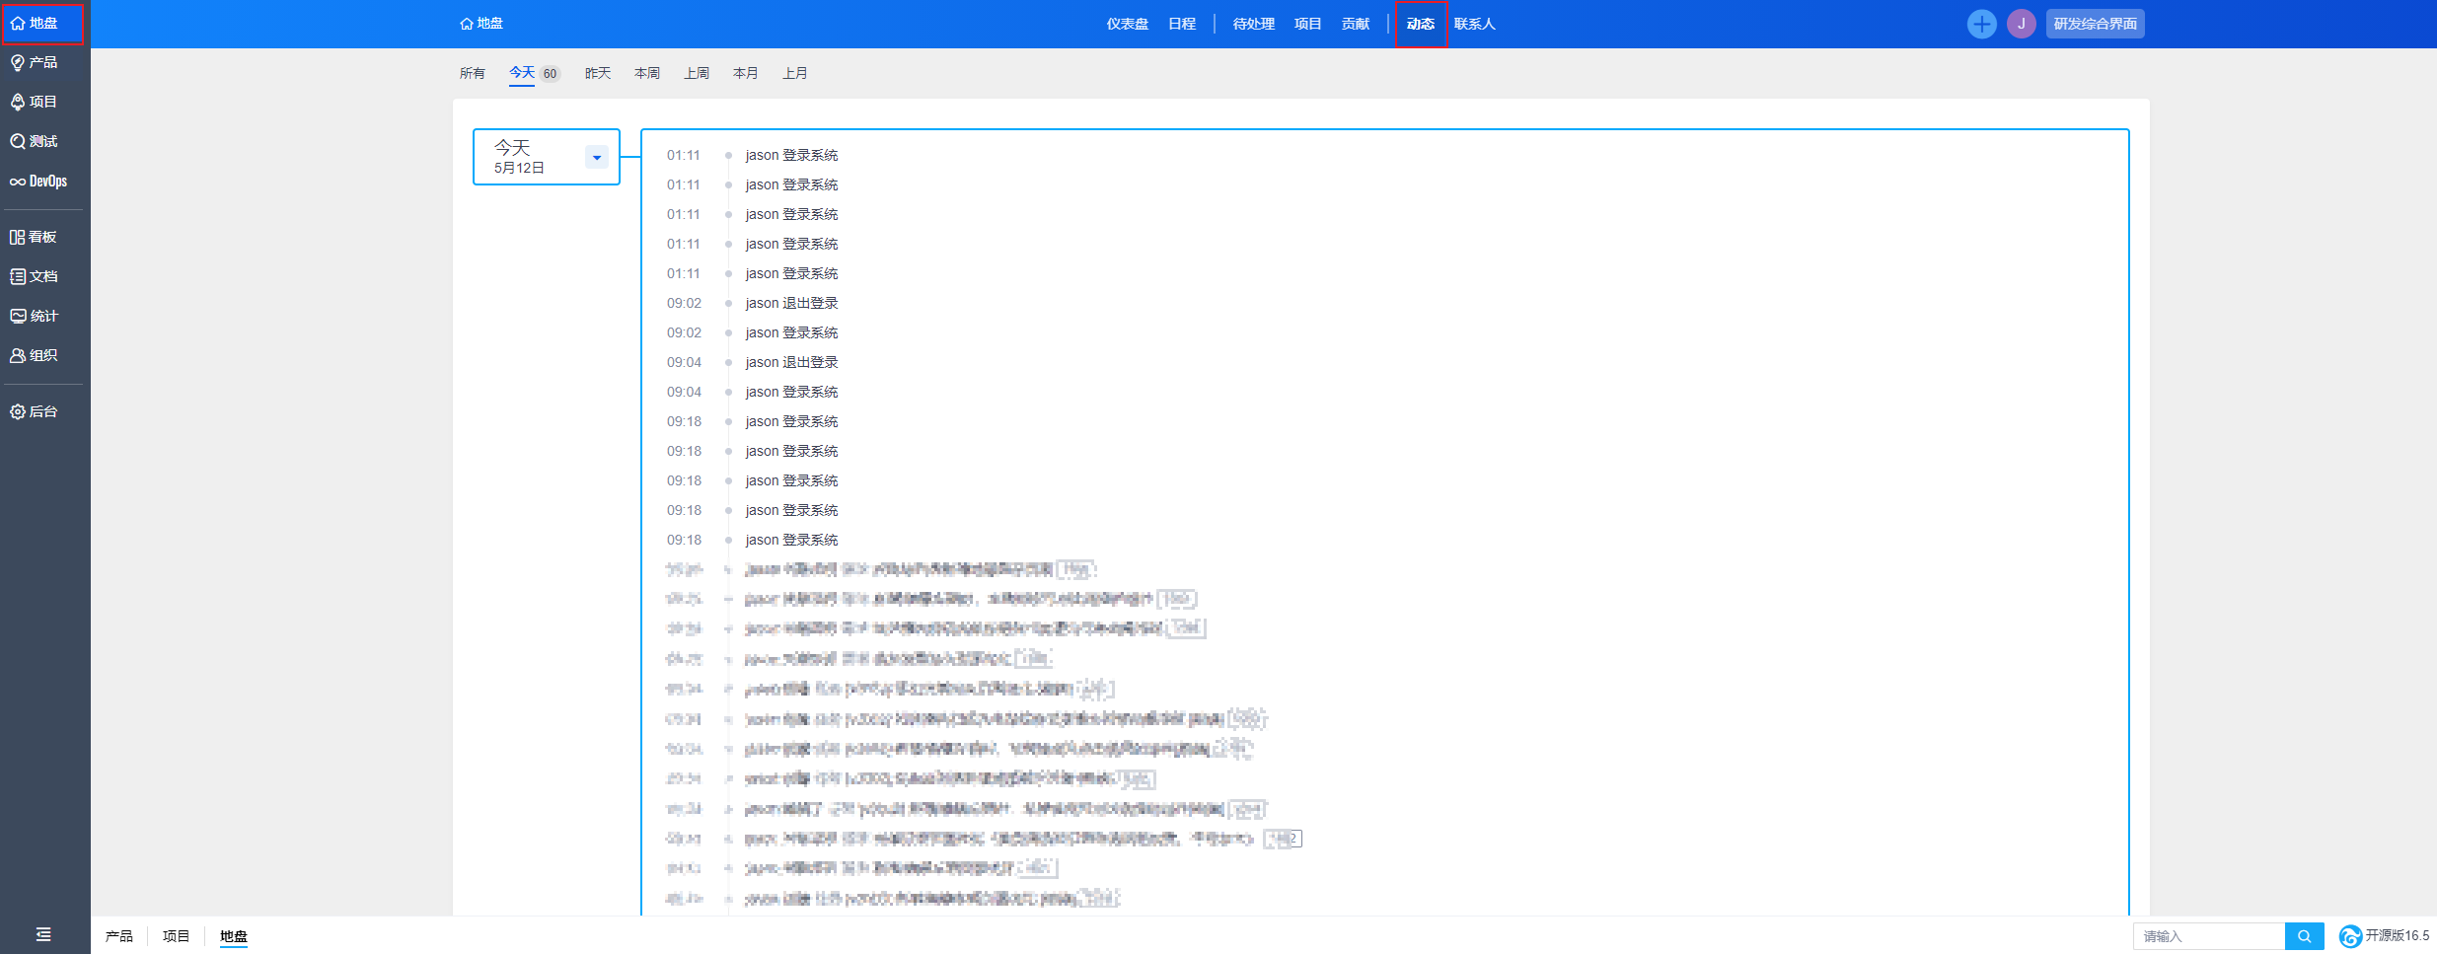Click 产品 in the bottom bar
Screen dimensions: 2437x954
[x=119, y=936]
